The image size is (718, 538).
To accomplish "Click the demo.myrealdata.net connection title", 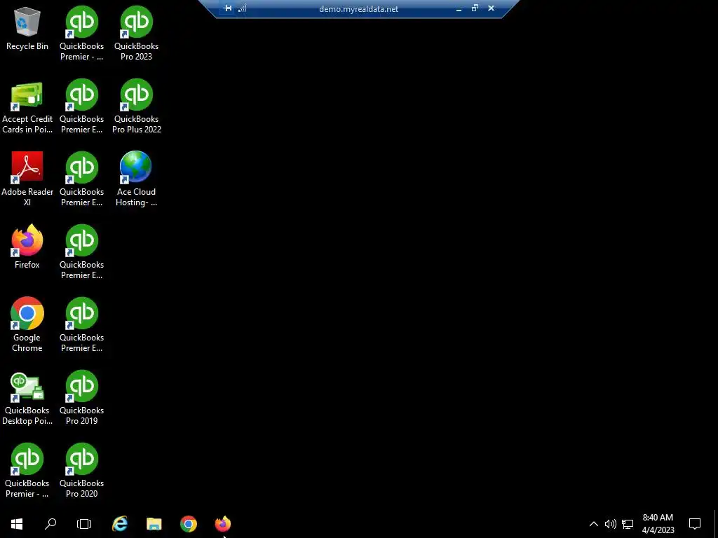I will pyautogui.click(x=358, y=8).
